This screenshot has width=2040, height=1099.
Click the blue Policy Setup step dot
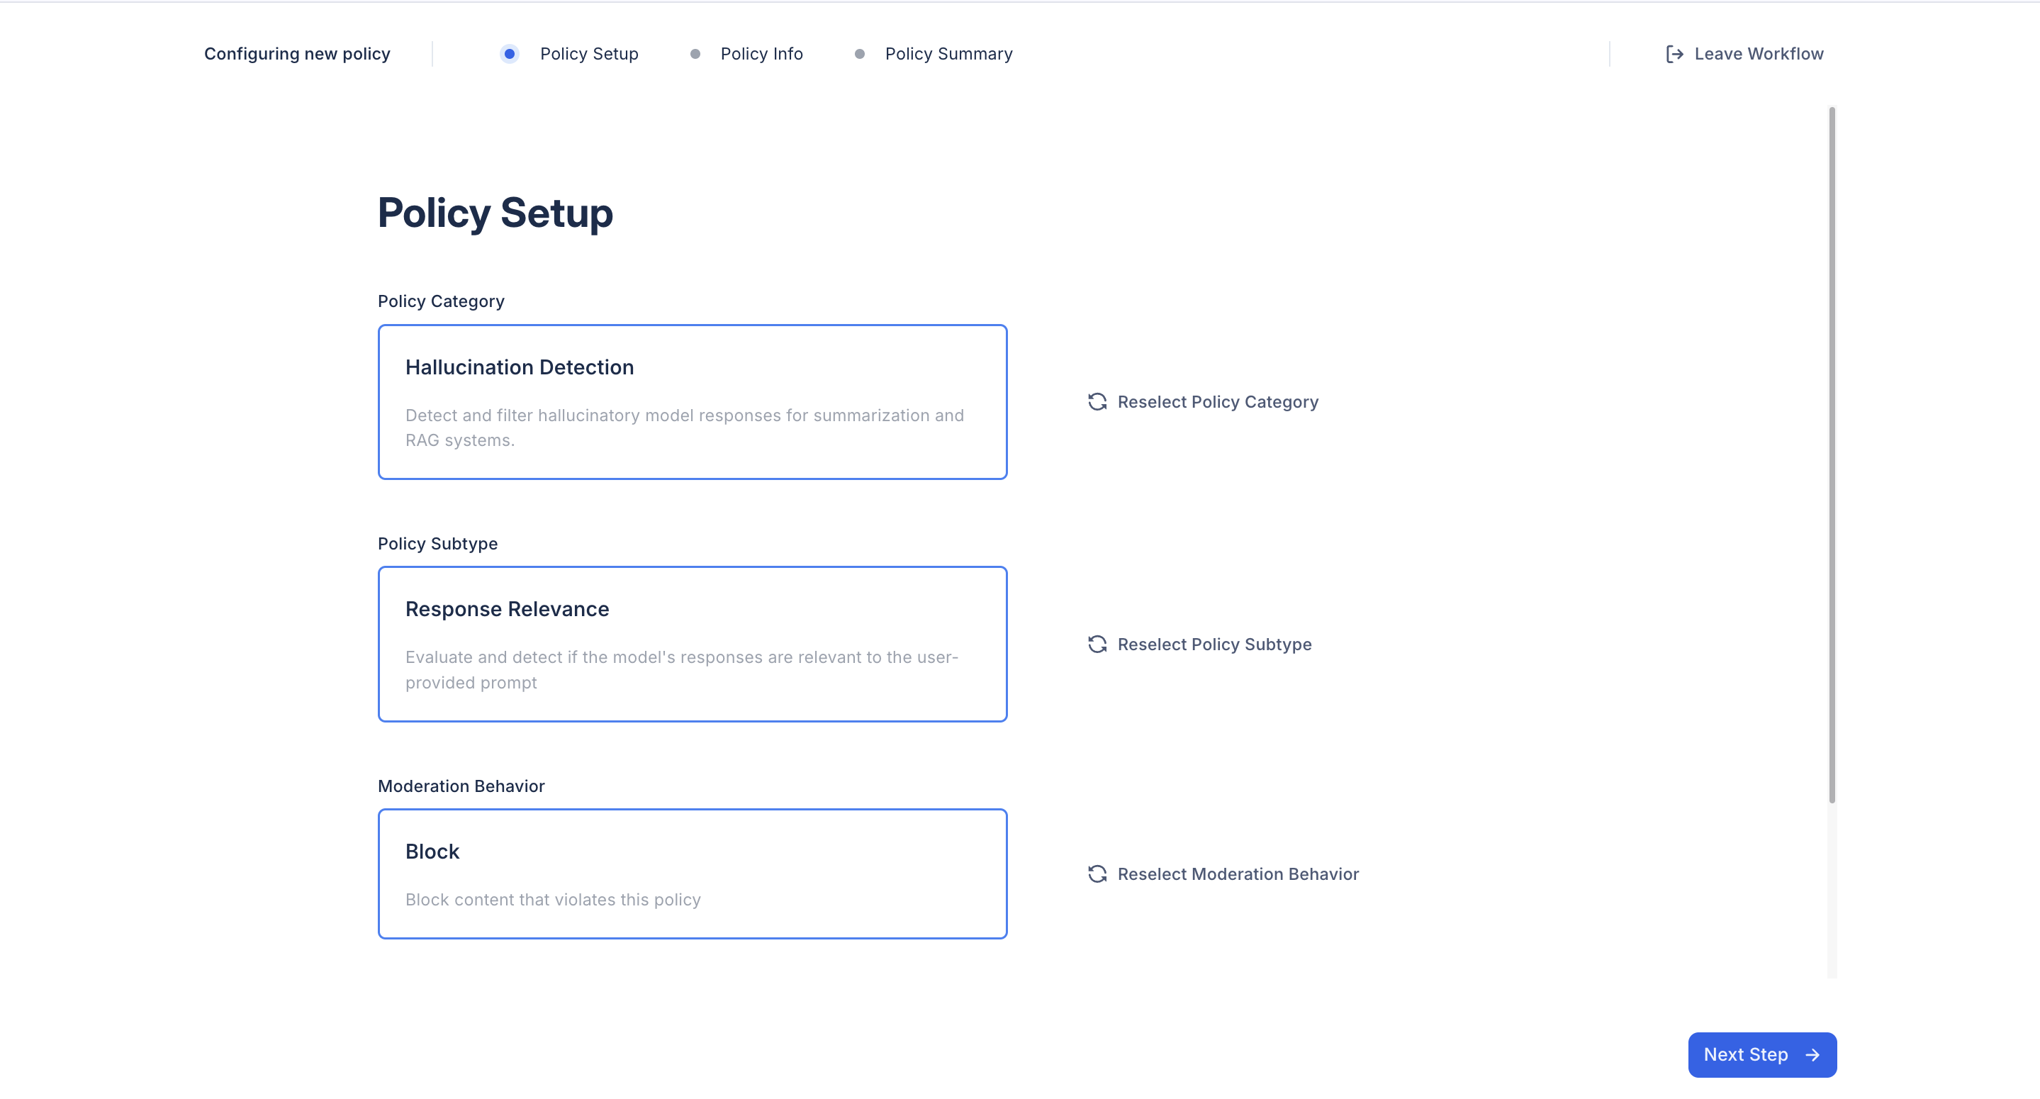[x=509, y=54]
